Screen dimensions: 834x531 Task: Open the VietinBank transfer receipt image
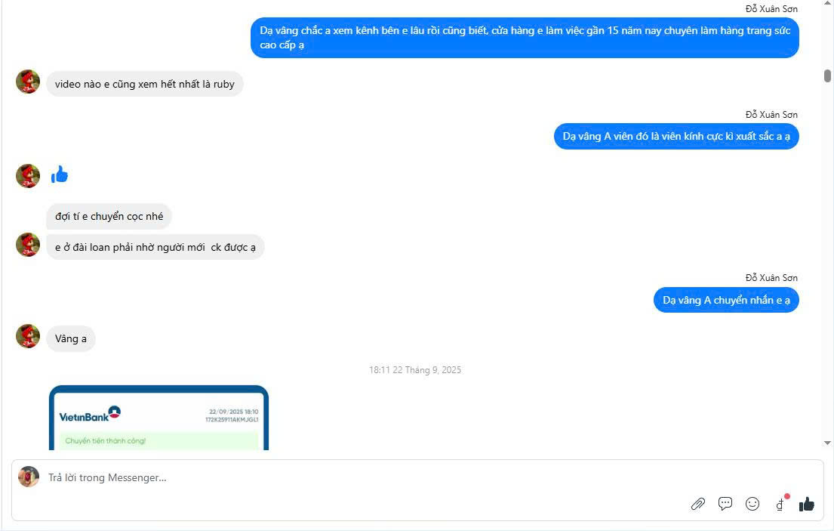158,418
